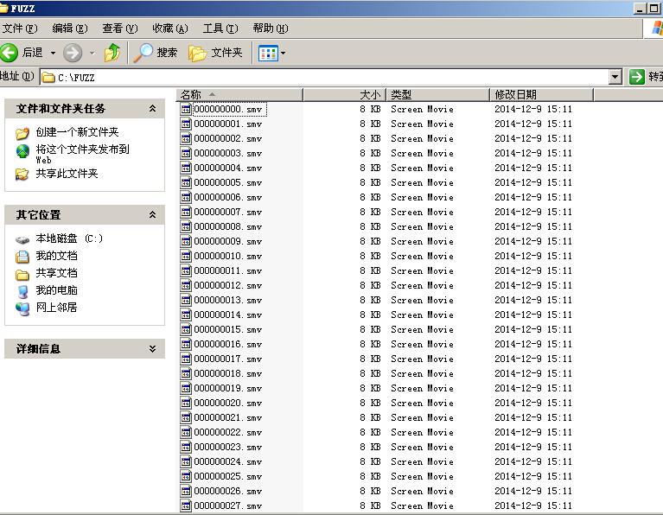The width and height of the screenshot is (663, 515).
Task: Select file 000000023.smv
Action: coord(228,447)
